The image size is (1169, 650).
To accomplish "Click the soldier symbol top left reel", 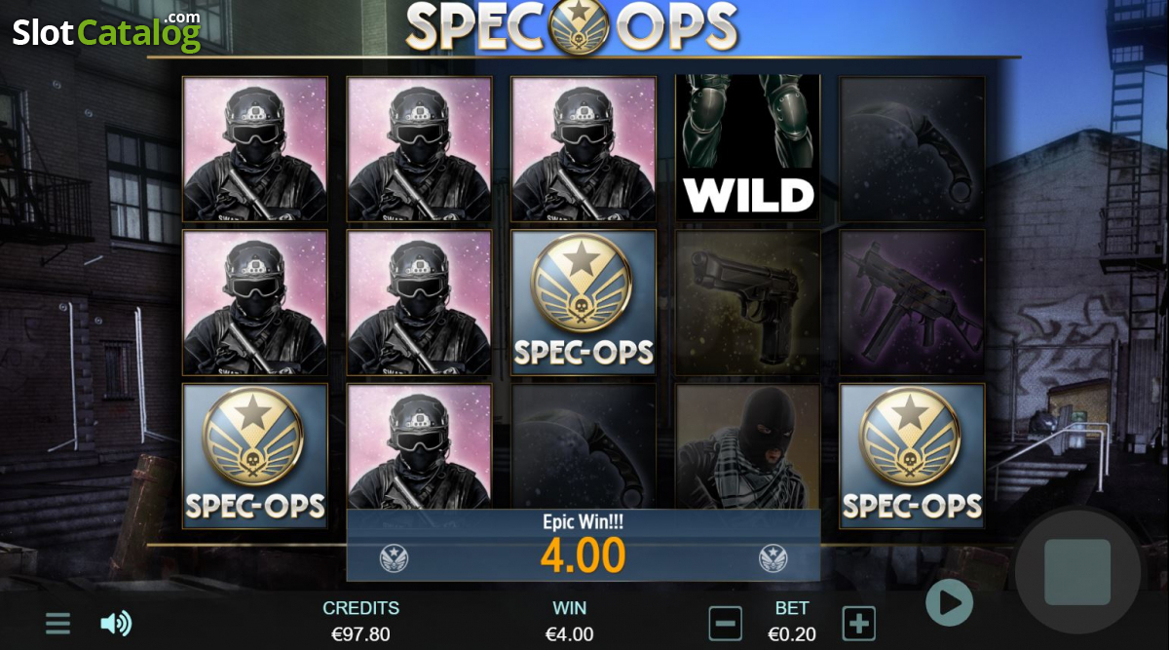I will 255,148.
